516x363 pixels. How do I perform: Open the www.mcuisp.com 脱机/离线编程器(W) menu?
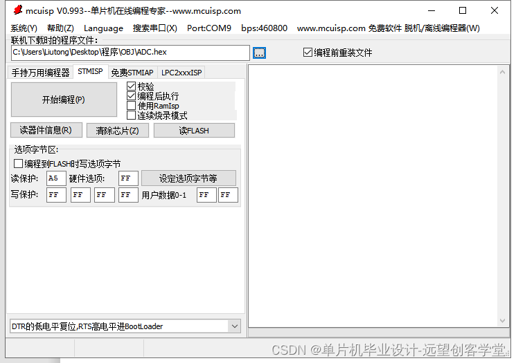click(x=388, y=28)
